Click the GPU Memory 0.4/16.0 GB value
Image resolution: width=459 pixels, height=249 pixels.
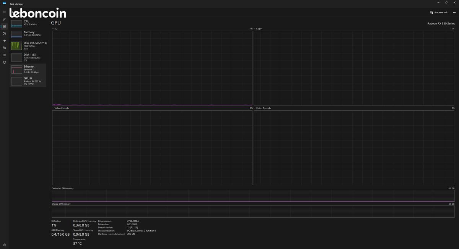tap(60, 234)
